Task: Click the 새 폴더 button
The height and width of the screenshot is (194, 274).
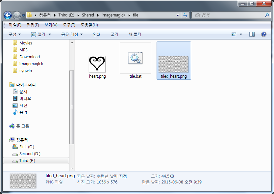Action: coord(135,34)
